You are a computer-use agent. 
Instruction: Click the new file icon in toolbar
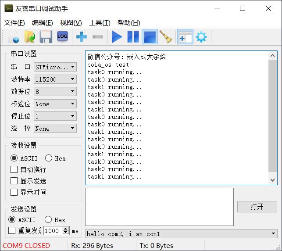tap(14, 37)
